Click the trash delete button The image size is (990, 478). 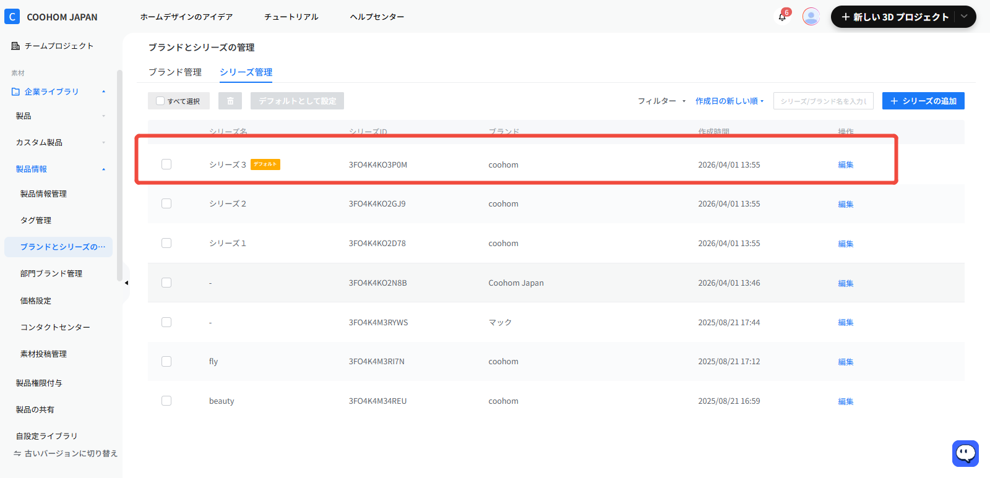(x=230, y=101)
